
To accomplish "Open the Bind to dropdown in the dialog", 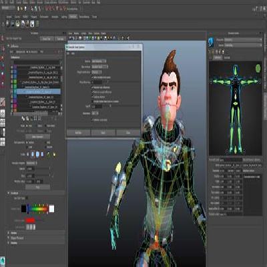I will pyautogui.click(x=99, y=61).
